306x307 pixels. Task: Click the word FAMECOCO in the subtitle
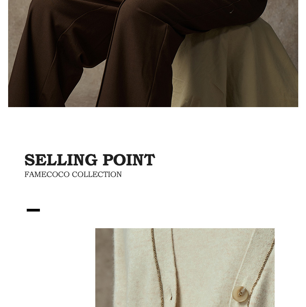(47, 174)
